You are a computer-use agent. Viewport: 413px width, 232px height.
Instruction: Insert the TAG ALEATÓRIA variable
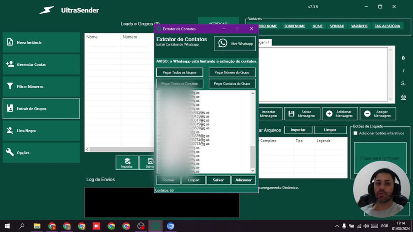click(x=387, y=26)
